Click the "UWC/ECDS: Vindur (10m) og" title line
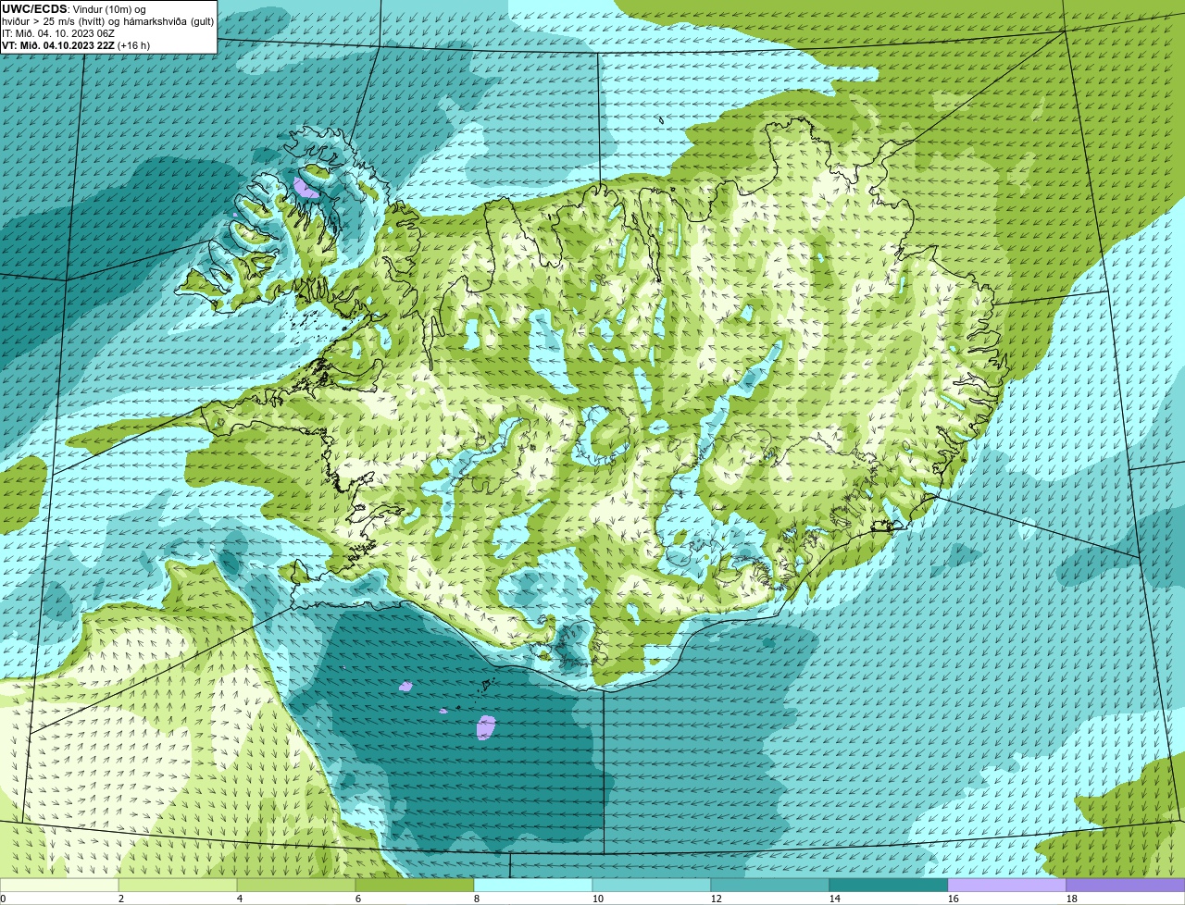The image size is (1185, 905). click(74, 8)
